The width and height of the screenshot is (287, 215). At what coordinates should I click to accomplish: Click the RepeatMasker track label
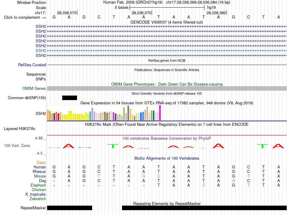33,208
